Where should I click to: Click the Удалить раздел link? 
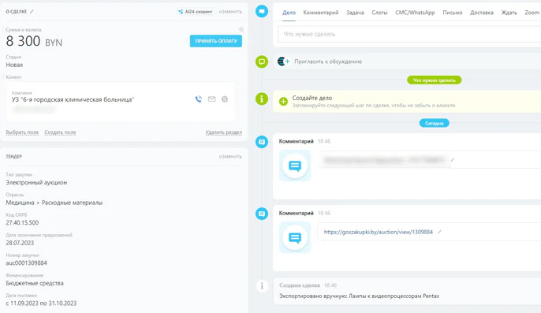[224, 132]
